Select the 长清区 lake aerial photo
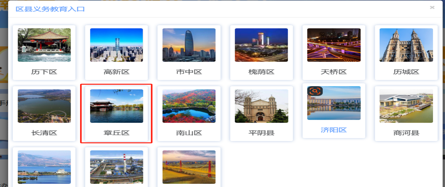The width and height of the screenshot is (445, 187). click(x=44, y=106)
